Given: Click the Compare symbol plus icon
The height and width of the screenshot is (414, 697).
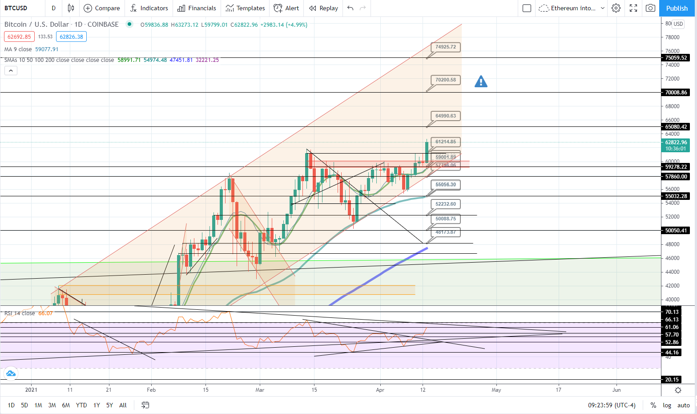Looking at the screenshot, I should 88,8.
